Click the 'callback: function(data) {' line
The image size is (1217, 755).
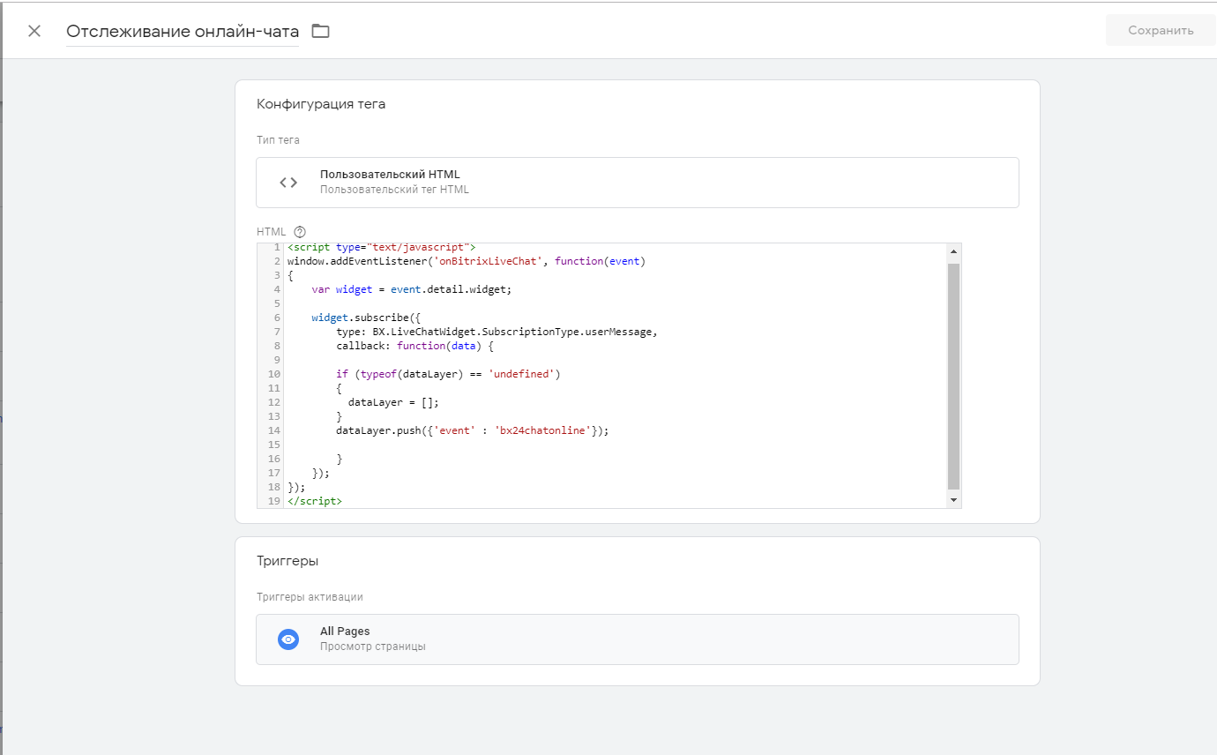(414, 346)
